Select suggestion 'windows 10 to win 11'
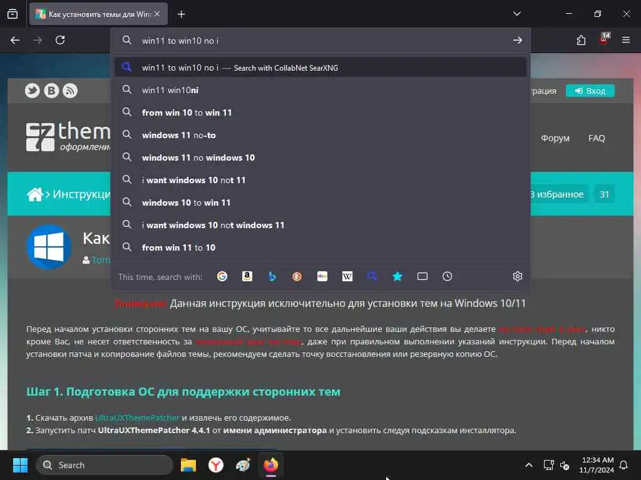Screen dimensions: 641x480 pyautogui.click(x=320, y=202)
